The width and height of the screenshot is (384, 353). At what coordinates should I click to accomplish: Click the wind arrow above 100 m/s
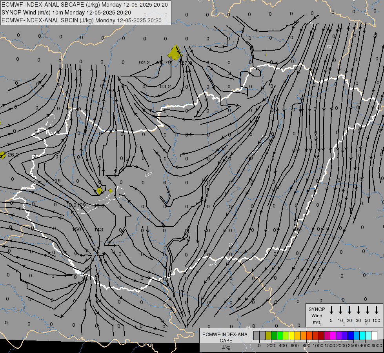(377, 310)
